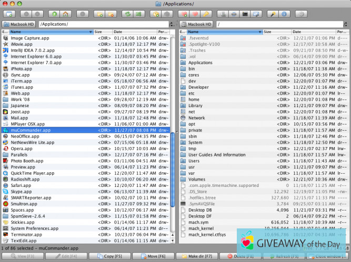Open preferences with the gear icon
Screen dimensions: 351x262
pyautogui.click(x=302, y=13)
